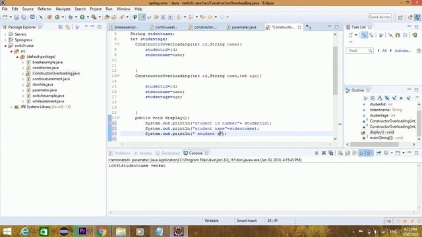422x237 pixels.
Task: Click the Save All toolbar icon
Action: (24, 17)
